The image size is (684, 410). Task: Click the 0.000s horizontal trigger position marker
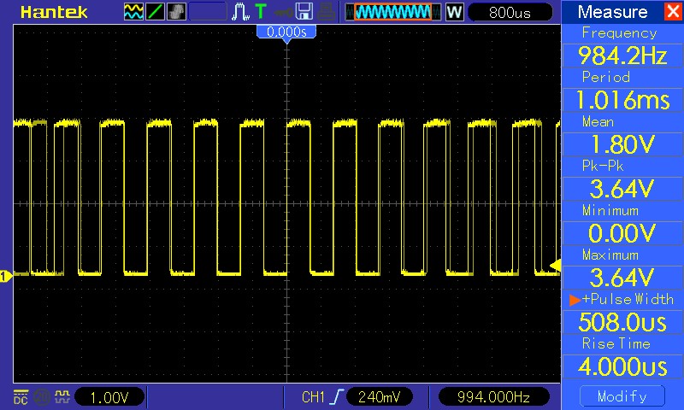point(286,32)
